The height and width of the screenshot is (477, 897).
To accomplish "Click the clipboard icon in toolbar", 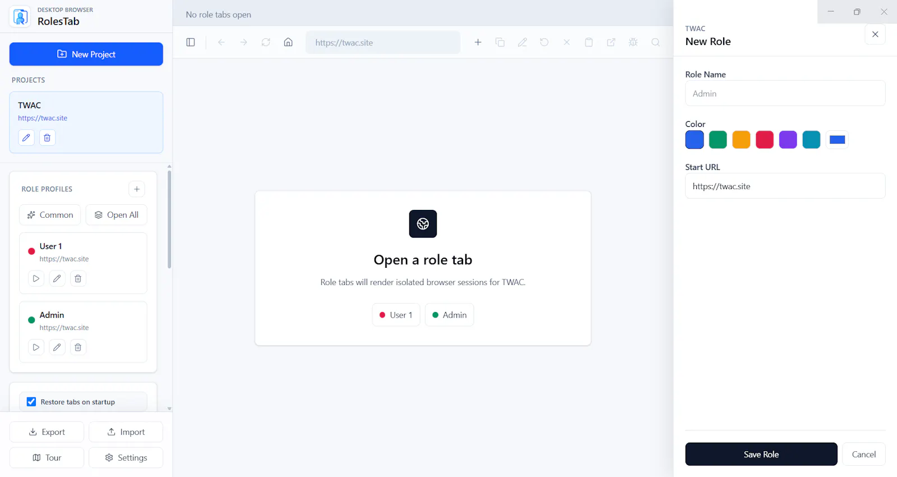I will tap(589, 42).
